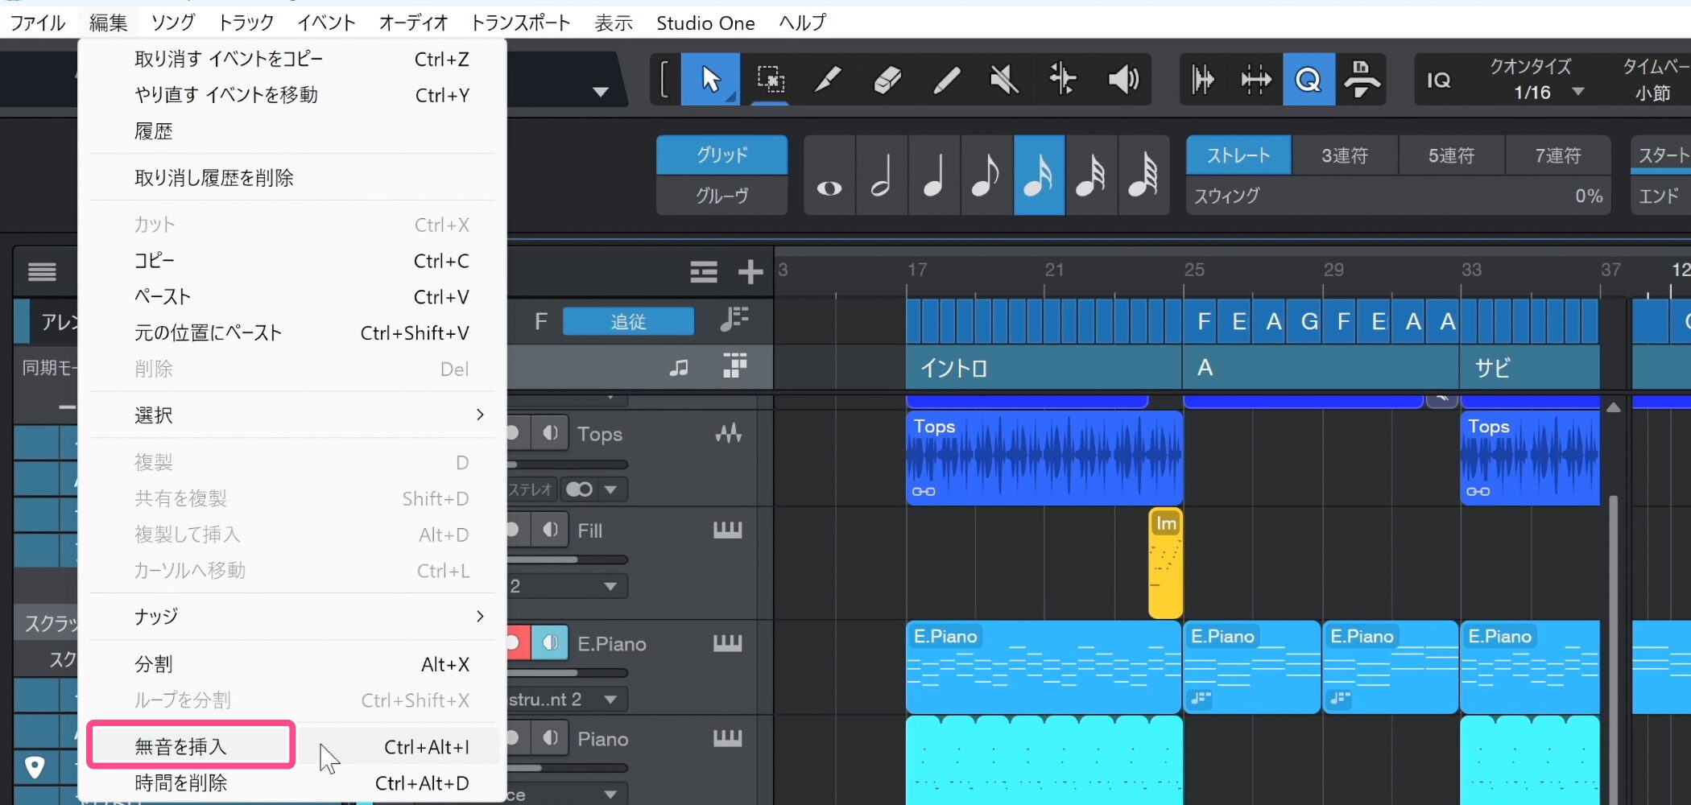Click 無音を挿入 menu entry
Image resolution: width=1691 pixels, height=805 pixels.
(x=191, y=746)
